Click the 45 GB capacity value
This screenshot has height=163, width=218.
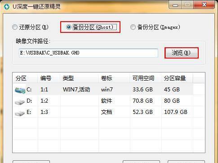point(172,90)
